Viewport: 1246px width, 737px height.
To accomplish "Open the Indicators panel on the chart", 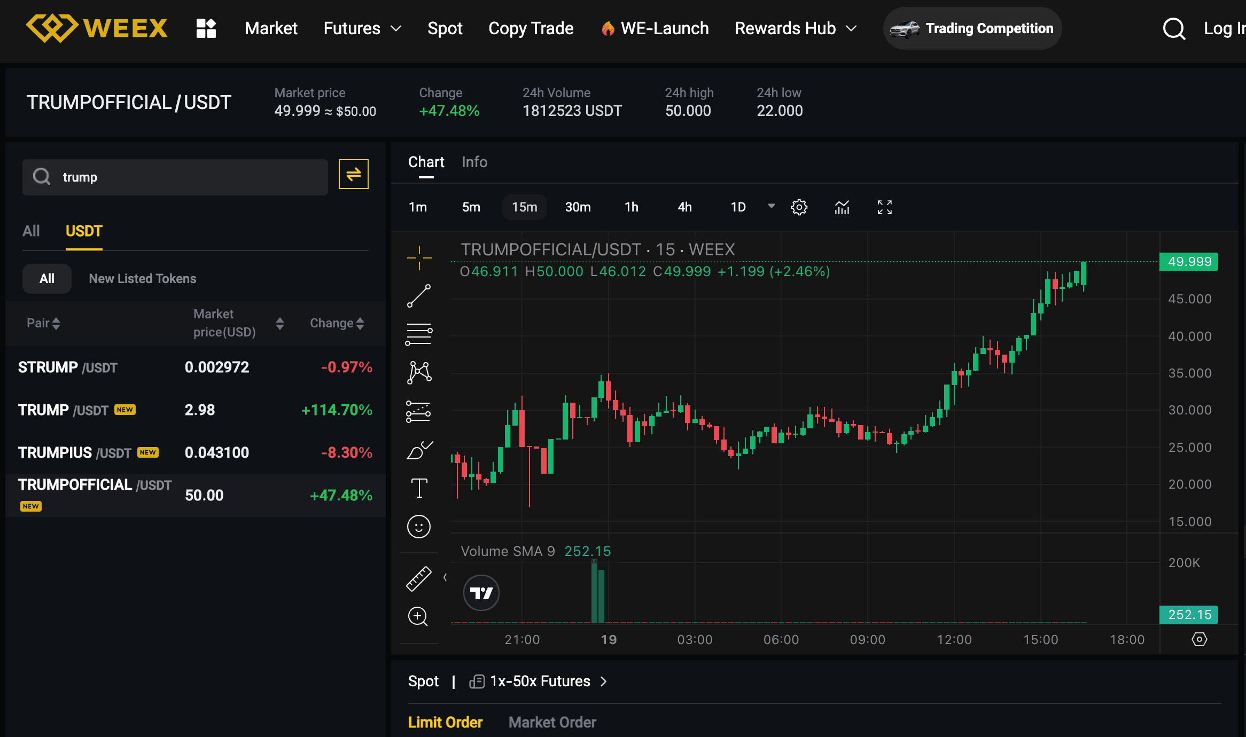I will tap(842, 207).
